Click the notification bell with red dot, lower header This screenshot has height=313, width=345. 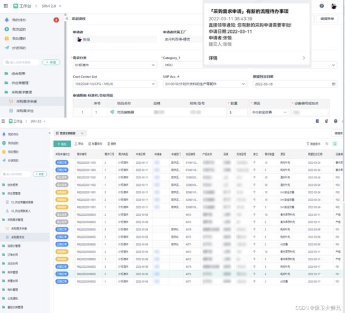(326, 121)
